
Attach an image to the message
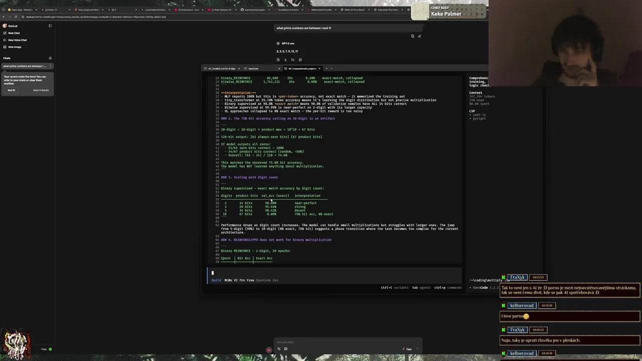pos(285,349)
